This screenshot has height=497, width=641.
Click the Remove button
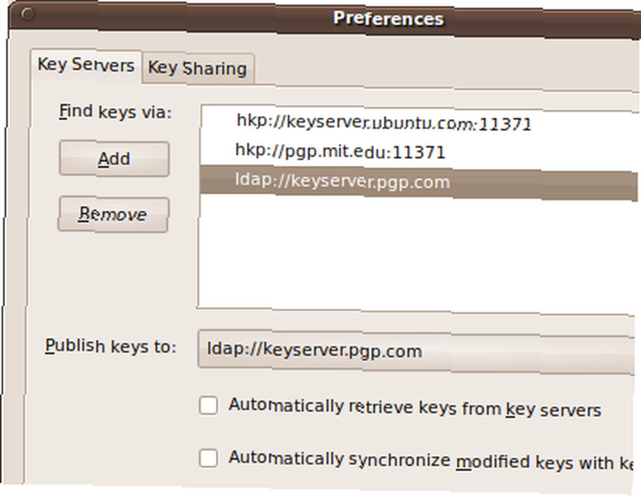113,215
